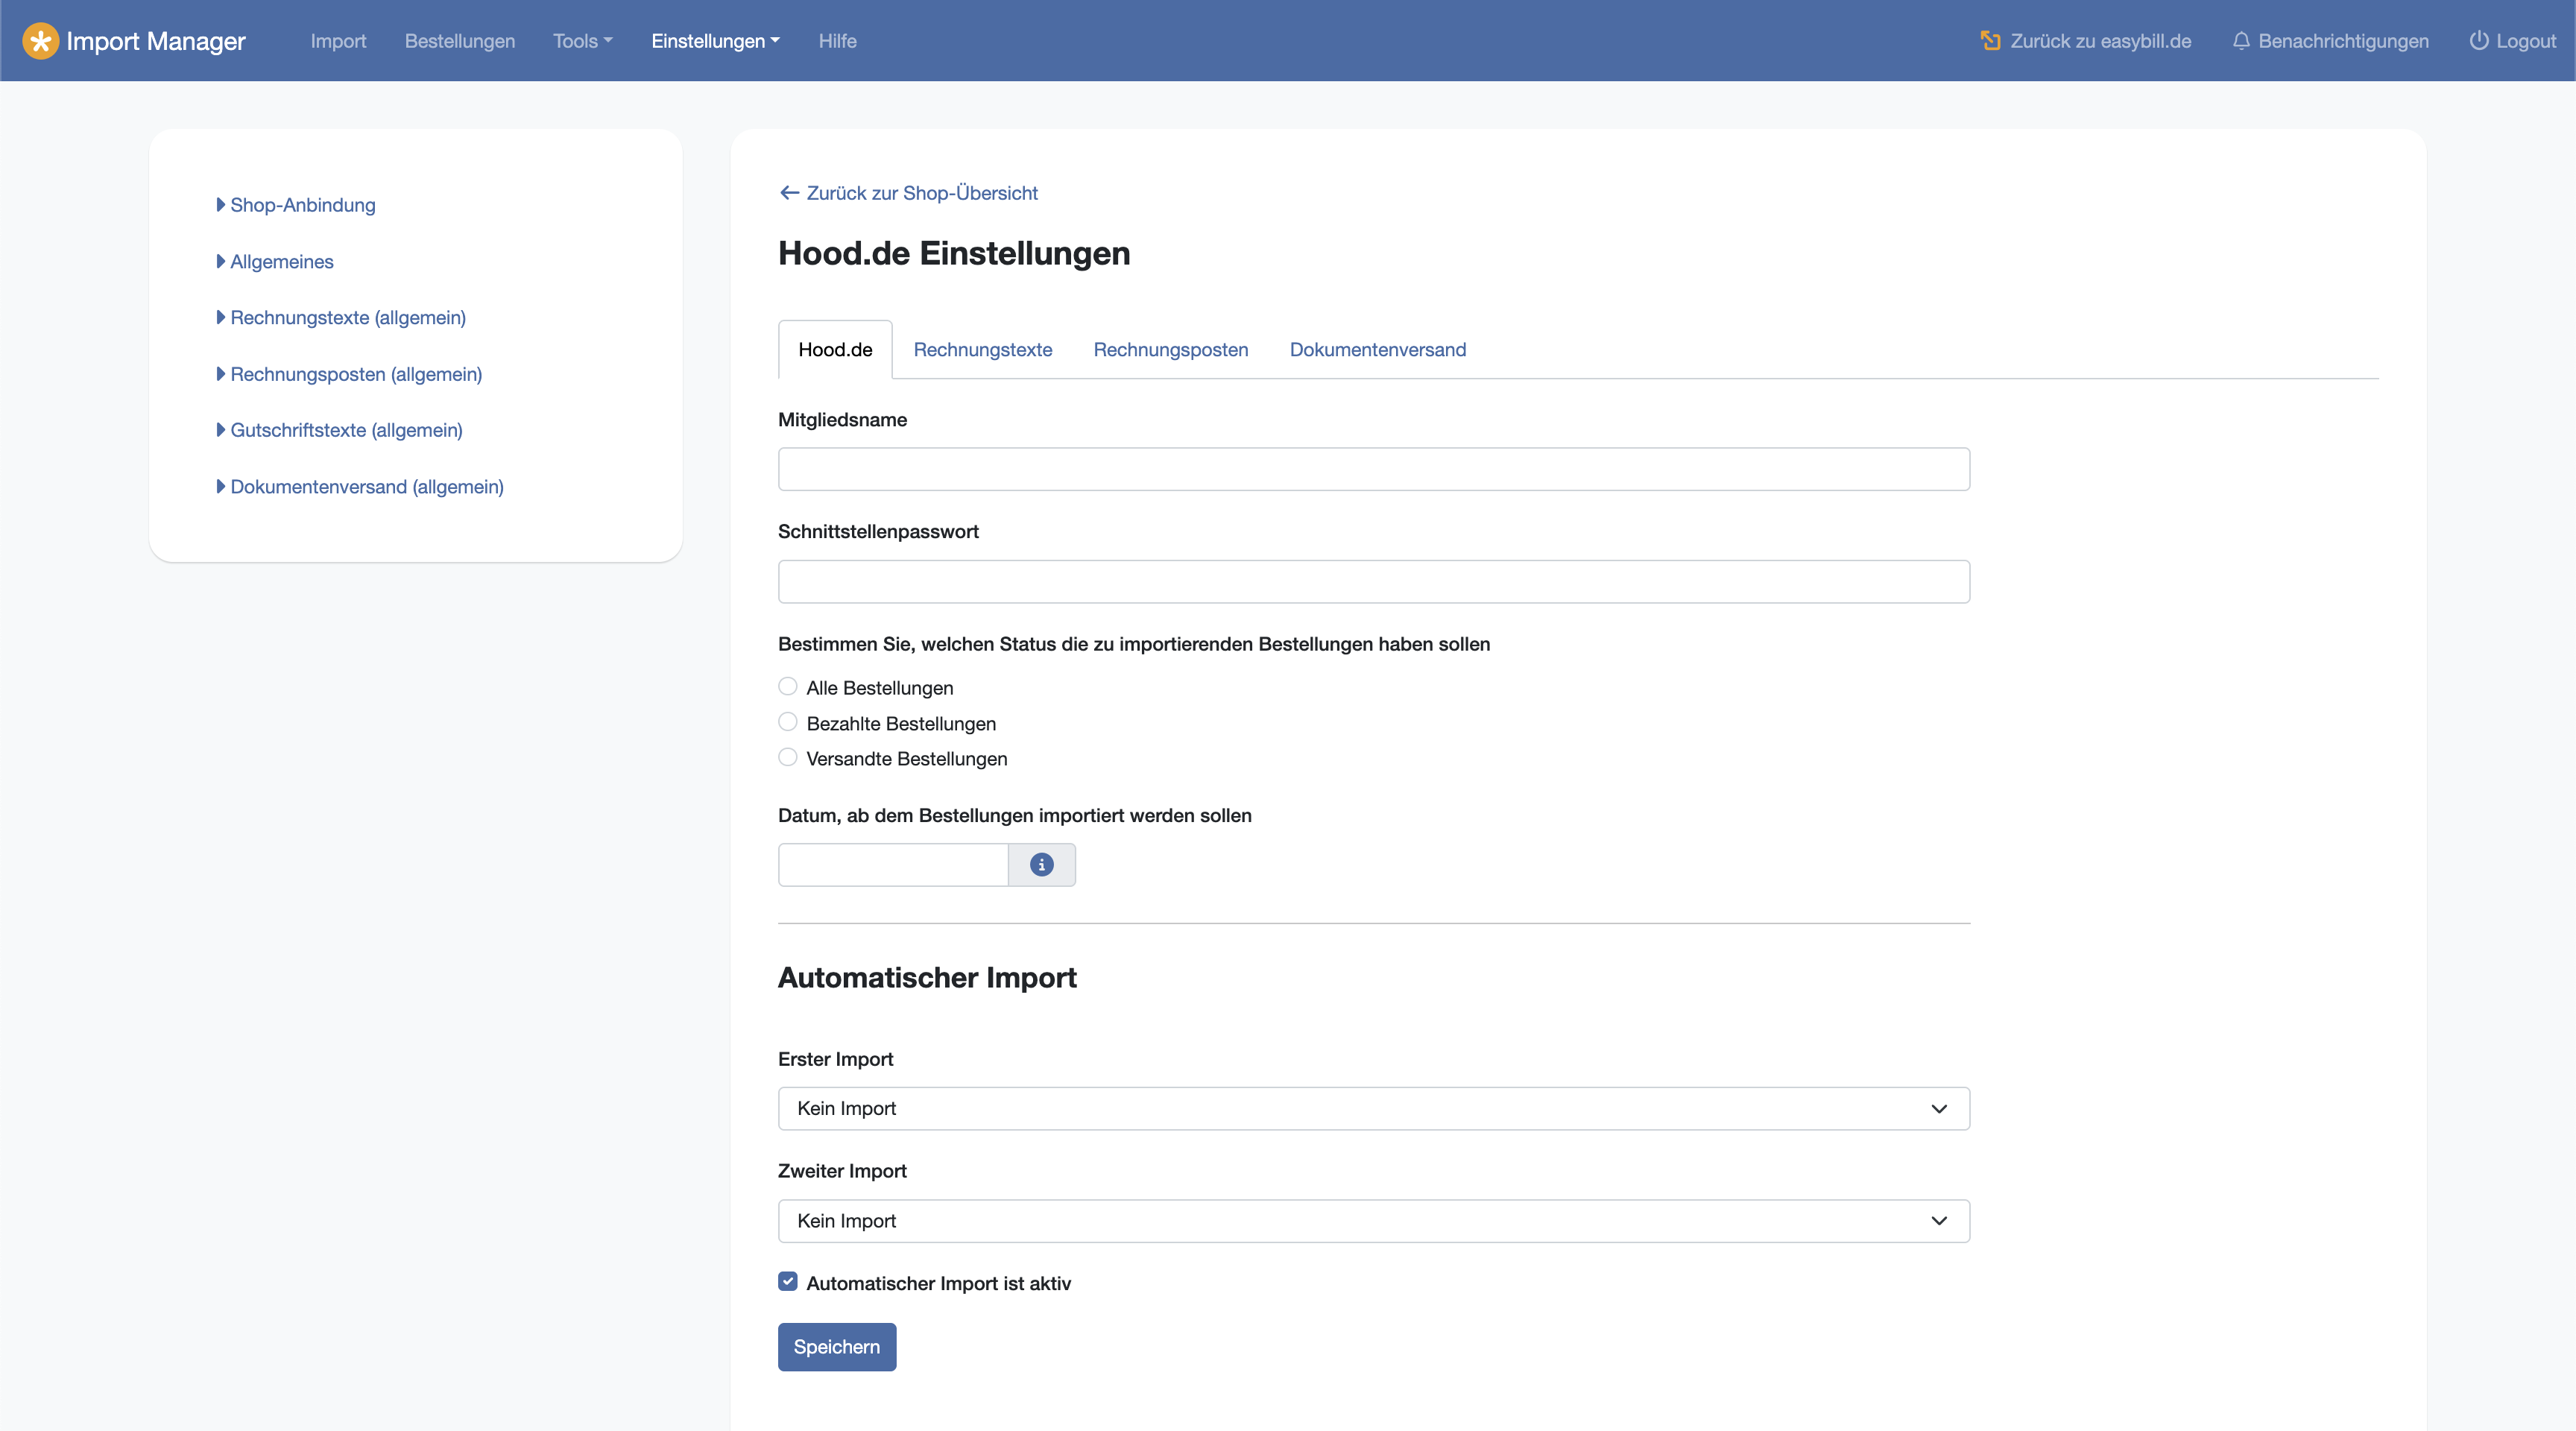Open Bestellungen in the top navigation
2576x1431 pixels.
460,41
